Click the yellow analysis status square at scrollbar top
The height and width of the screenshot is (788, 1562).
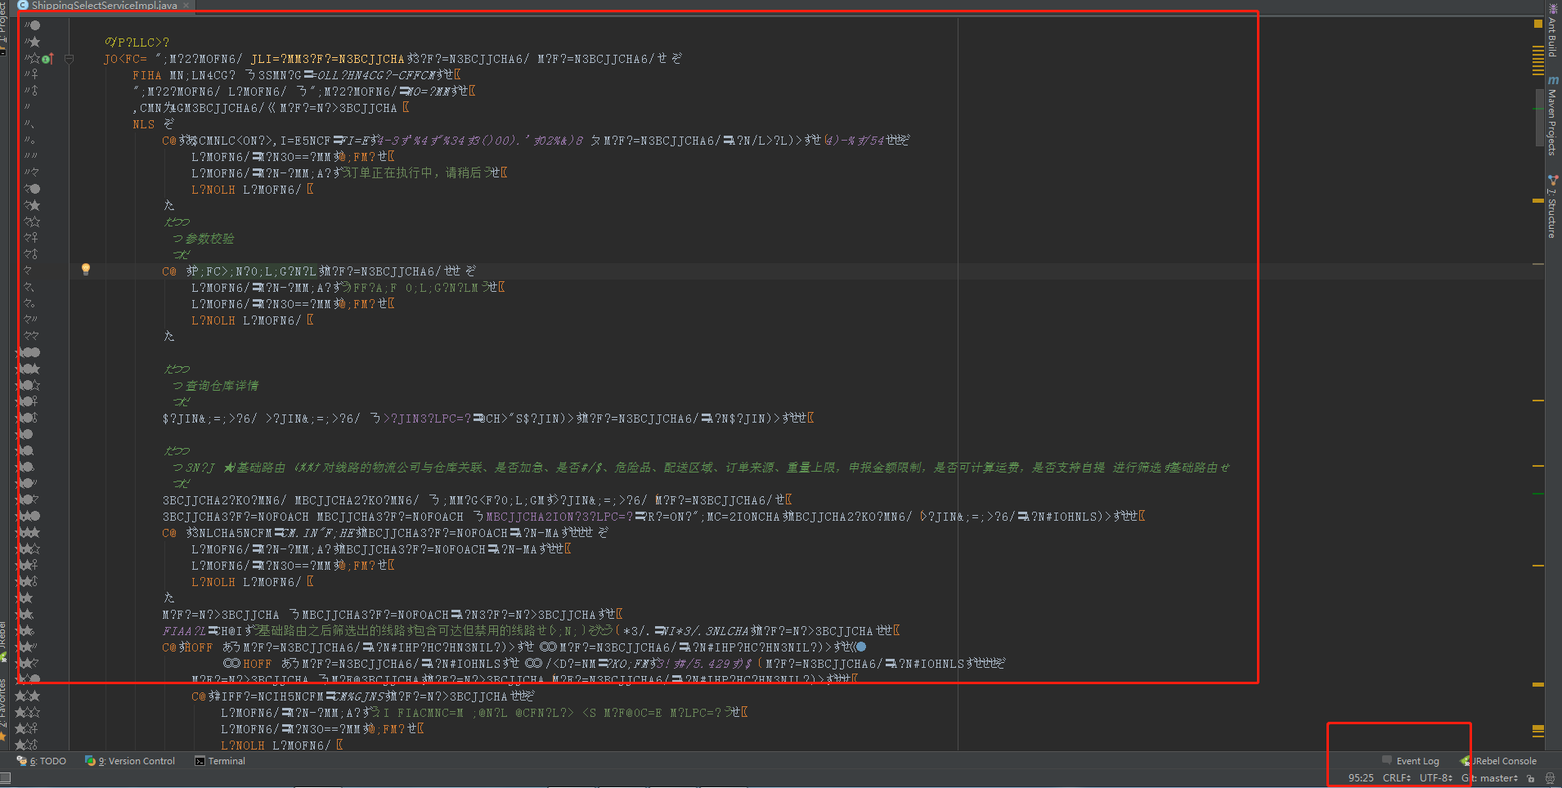(x=1538, y=24)
